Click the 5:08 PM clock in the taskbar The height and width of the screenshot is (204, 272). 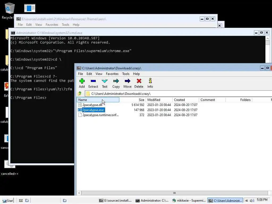click(262, 200)
